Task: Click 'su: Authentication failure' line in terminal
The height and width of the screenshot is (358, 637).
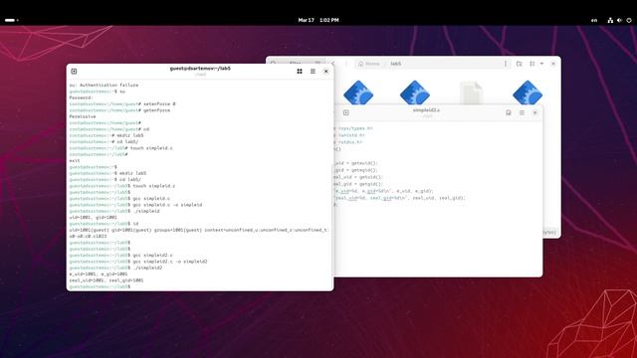Action: point(104,86)
